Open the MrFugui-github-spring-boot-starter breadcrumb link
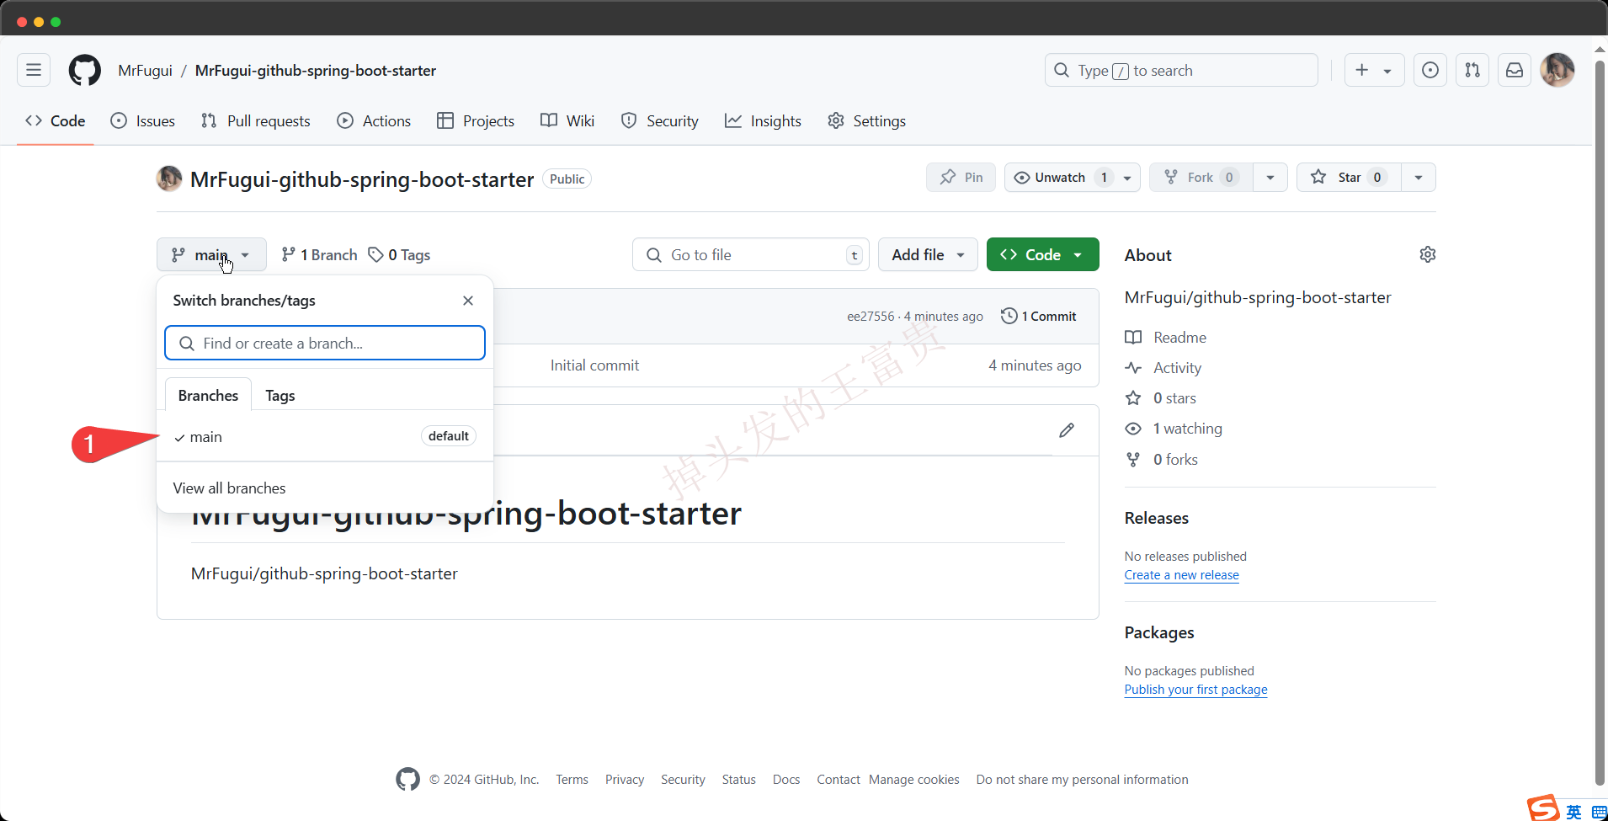The width and height of the screenshot is (1608, 821). (316, 71)
